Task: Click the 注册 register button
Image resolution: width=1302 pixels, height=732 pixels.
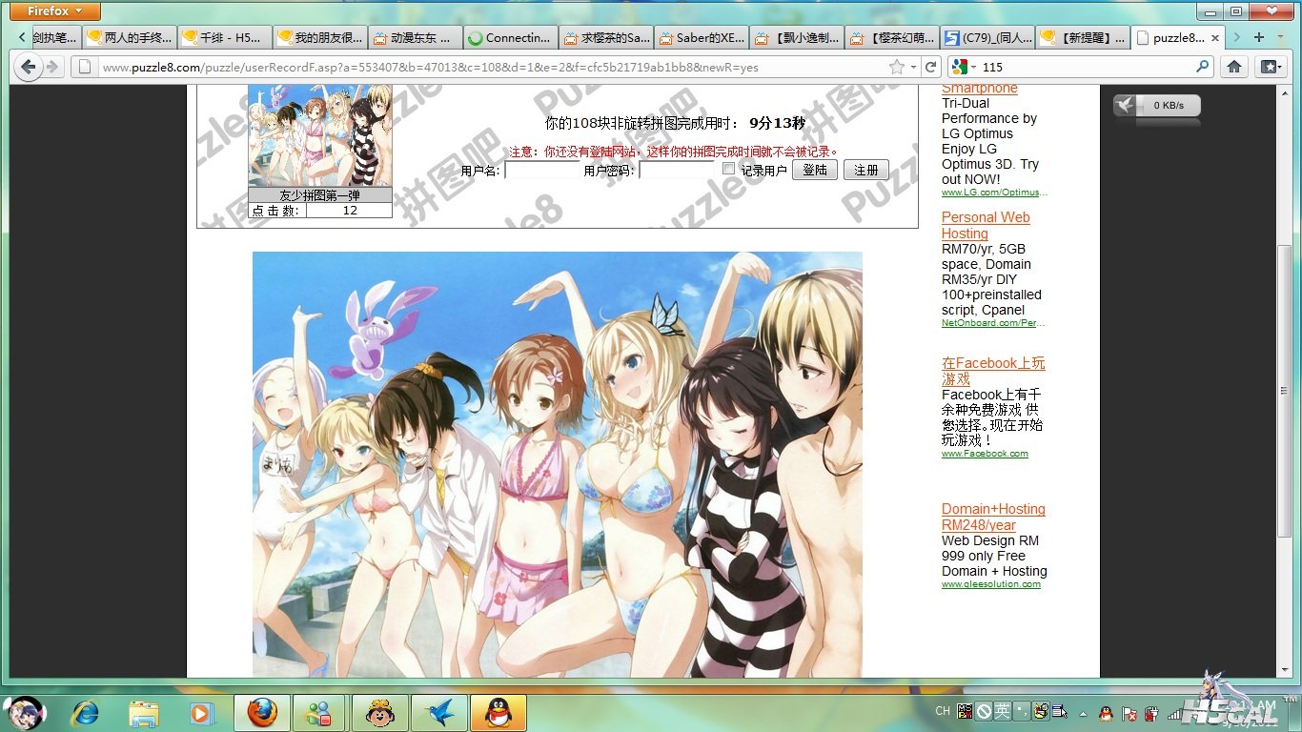Action: tap(865, 170)
